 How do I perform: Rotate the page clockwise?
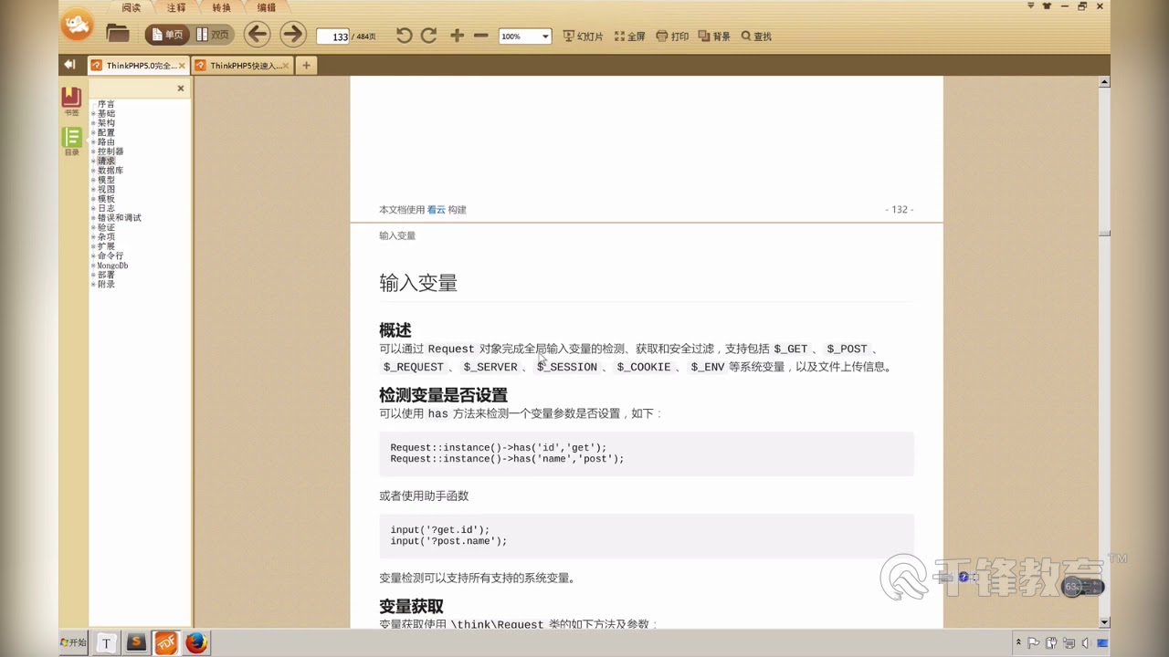tap(428, 36)
